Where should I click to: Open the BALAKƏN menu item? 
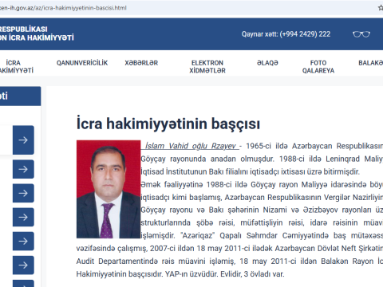371,63
